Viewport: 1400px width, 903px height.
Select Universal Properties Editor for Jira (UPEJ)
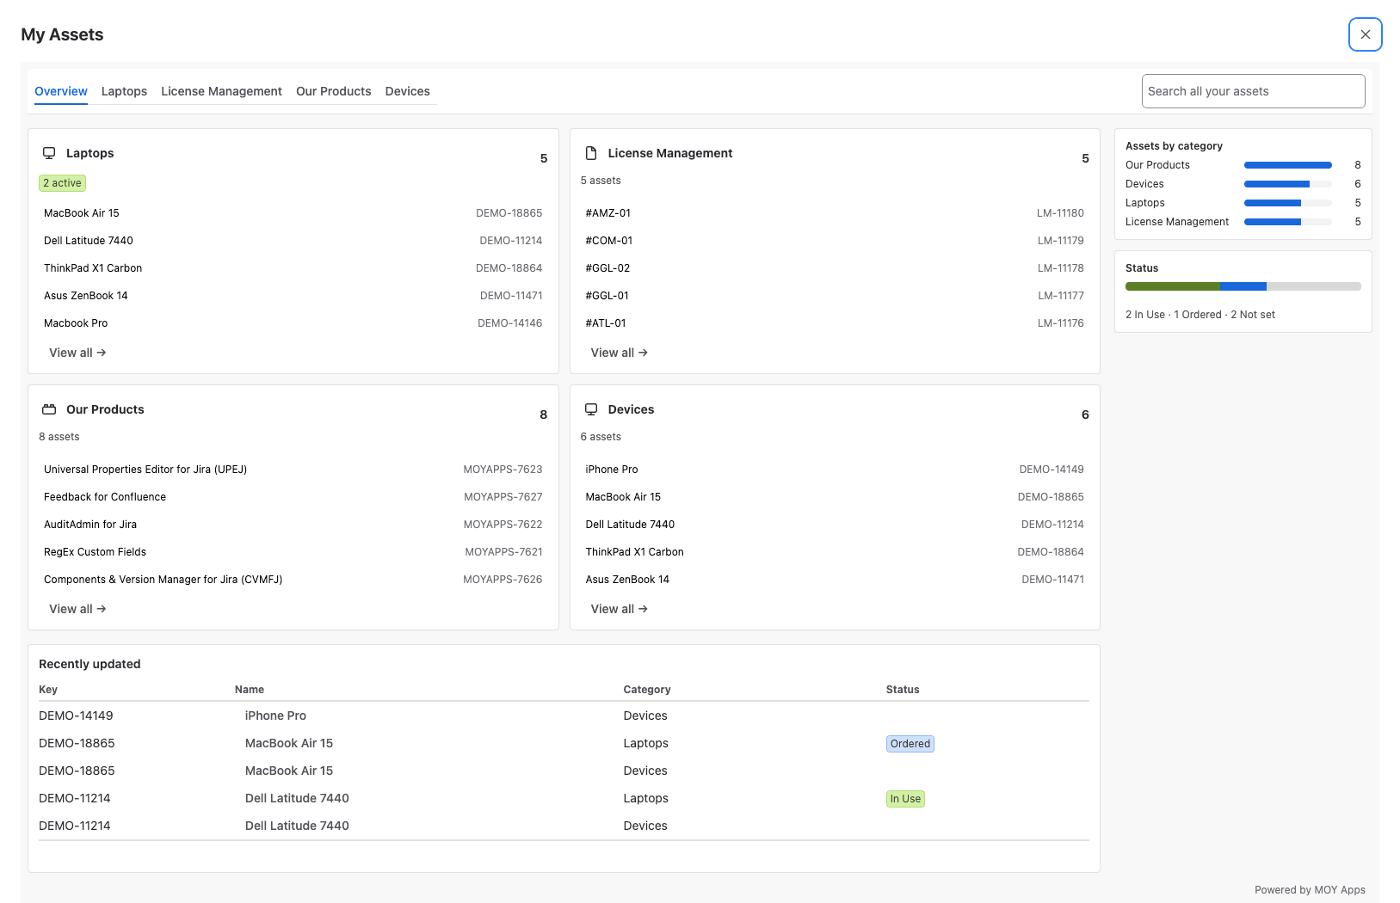tap(293, 470)
